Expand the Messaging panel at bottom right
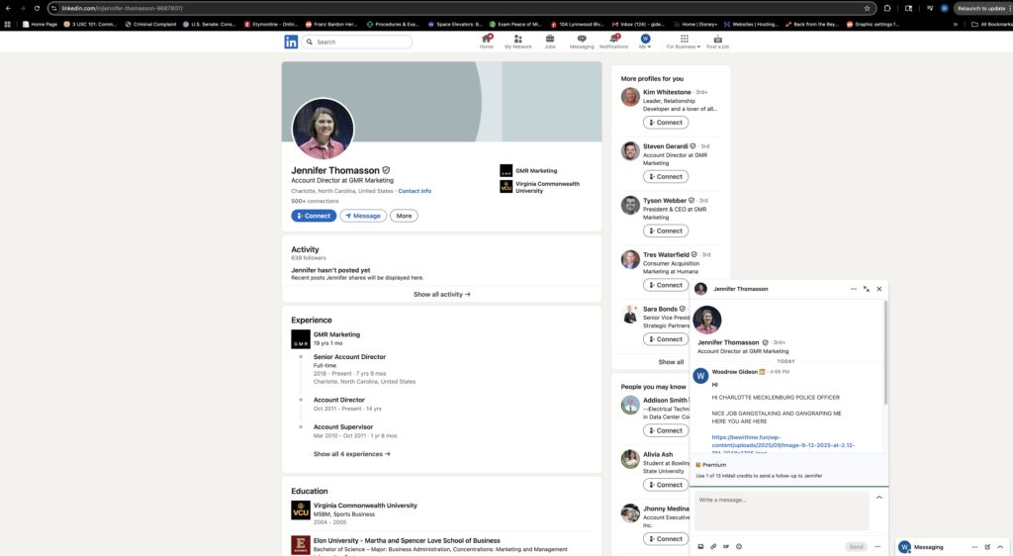The width and height of the screenshot is (1013, 556). [x=1001, y=547]
